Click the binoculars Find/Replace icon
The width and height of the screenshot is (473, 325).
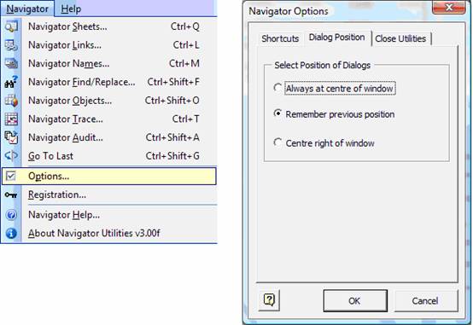click(x=11, y=82)
